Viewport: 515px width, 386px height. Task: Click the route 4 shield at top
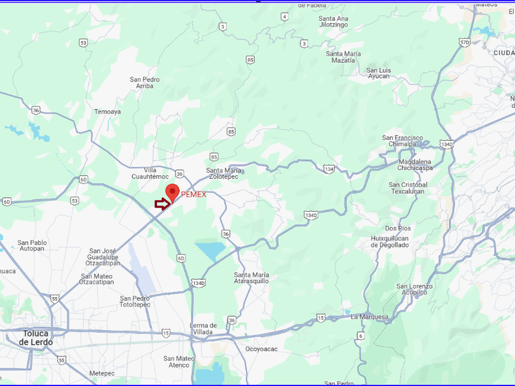[x=284, y=17]
